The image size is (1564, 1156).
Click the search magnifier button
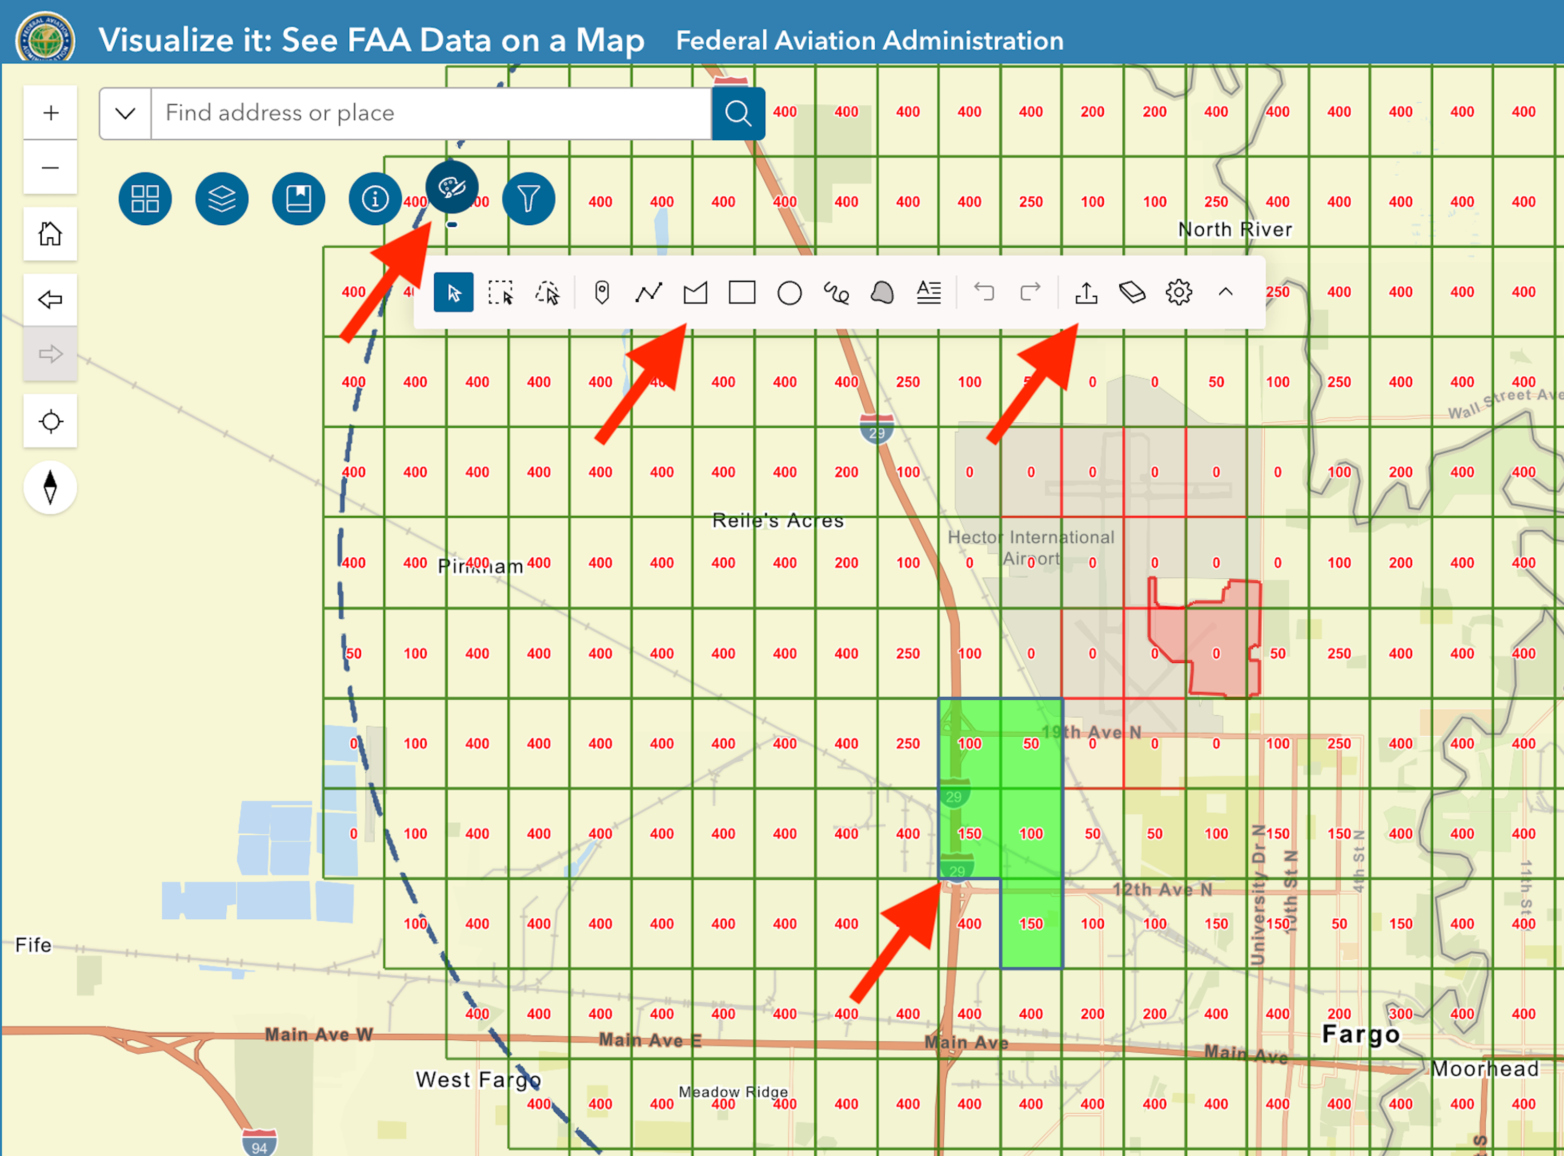pyautogui.click(x=739, y=113)
